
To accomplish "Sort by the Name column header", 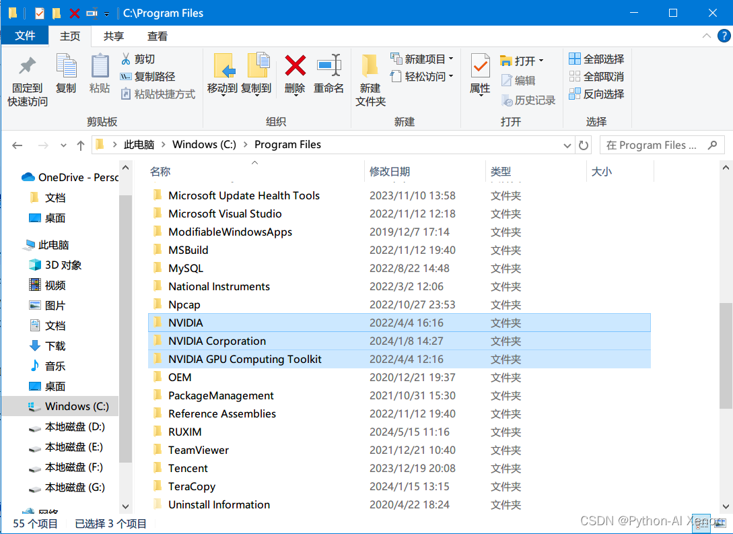I will tap(255, 171).
